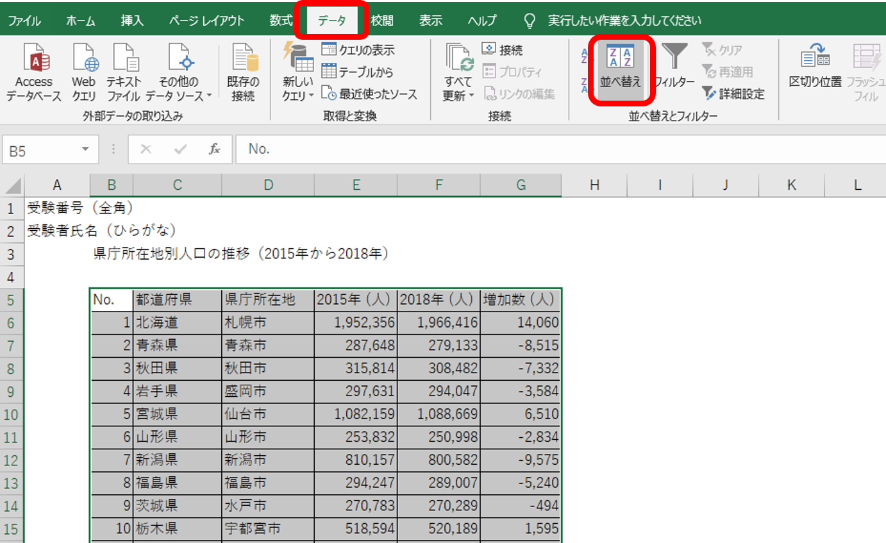Click header cell 県庁所在地
Screen dimensions: 886x543
267,300
